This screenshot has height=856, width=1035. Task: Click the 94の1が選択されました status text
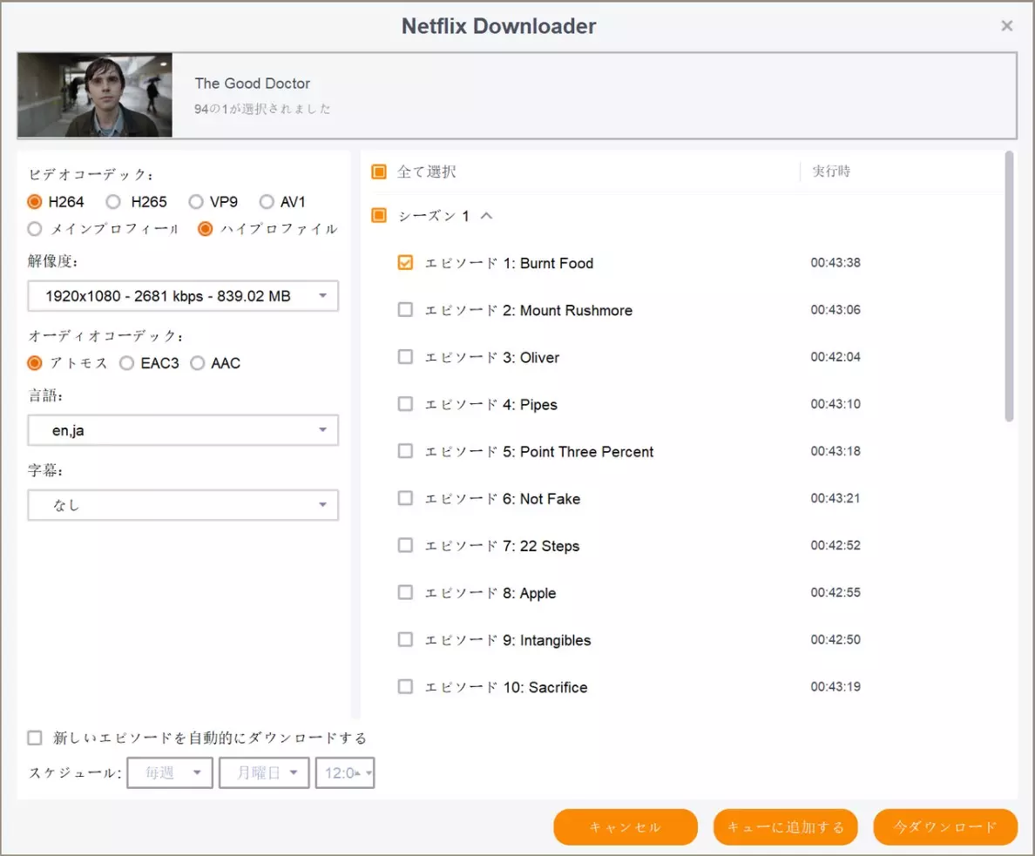(x=262, y=109)
